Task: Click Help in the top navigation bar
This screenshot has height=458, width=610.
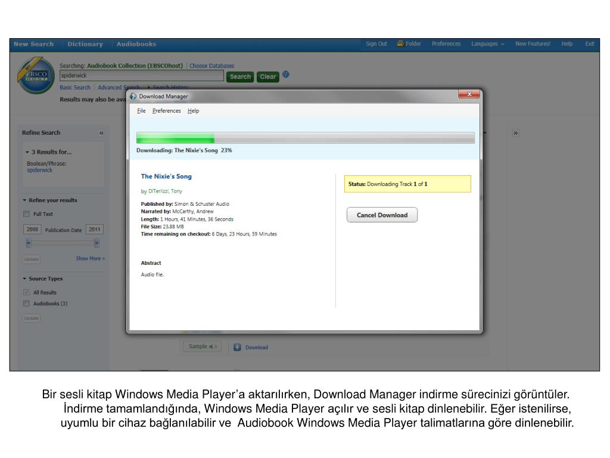Action: pos(567,44)
